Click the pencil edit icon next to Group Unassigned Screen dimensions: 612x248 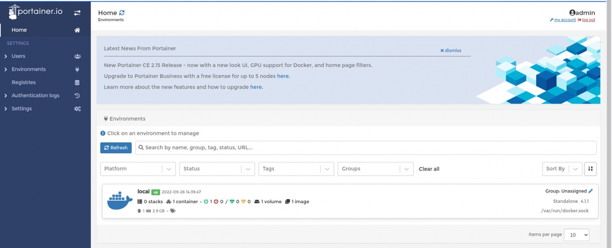[591, 191]
